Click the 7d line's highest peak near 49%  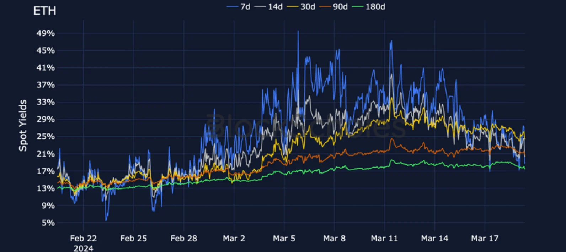click(x=298, y=31)
